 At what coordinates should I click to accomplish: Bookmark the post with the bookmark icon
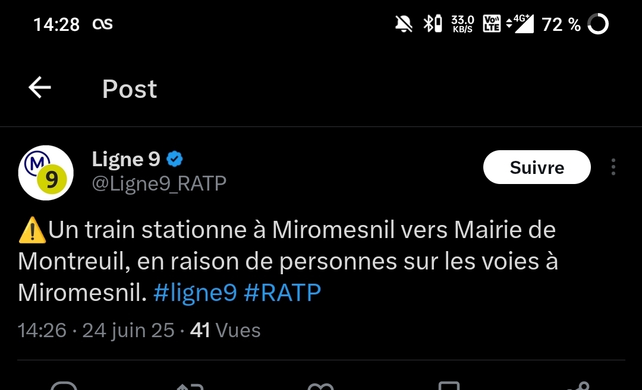[449, 387]
